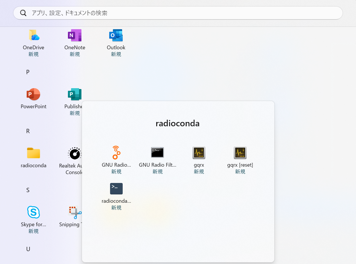356x264 pixels.
Task: Click the "Outlook" label text
Action: 116,48
